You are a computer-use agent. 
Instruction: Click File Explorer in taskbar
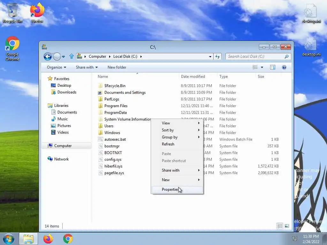[x=28, y=239]
